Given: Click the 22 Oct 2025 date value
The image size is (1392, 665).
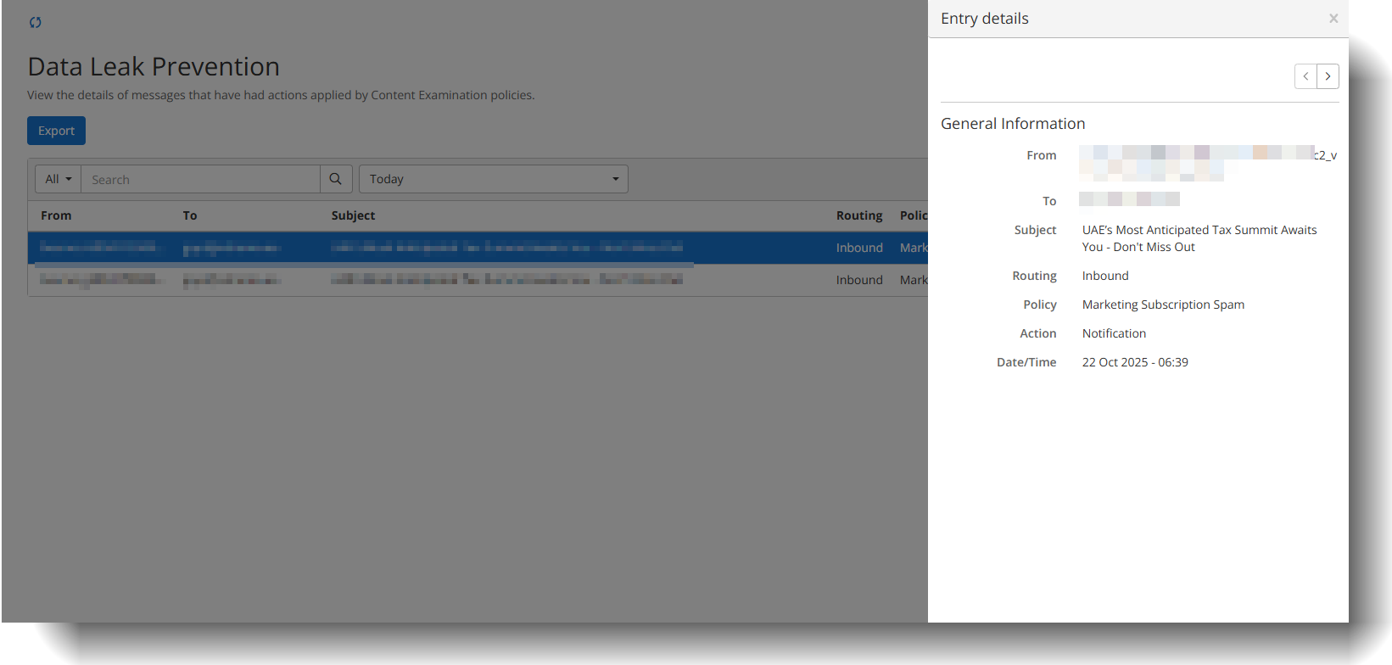Looking at the screenshot, I should (1134, 362).
